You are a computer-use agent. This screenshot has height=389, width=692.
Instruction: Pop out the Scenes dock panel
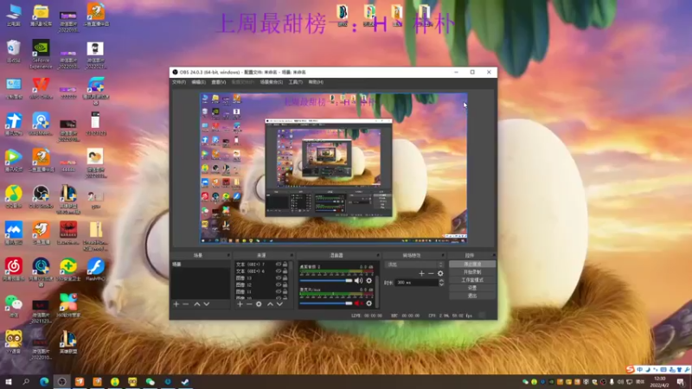[228, 255]
